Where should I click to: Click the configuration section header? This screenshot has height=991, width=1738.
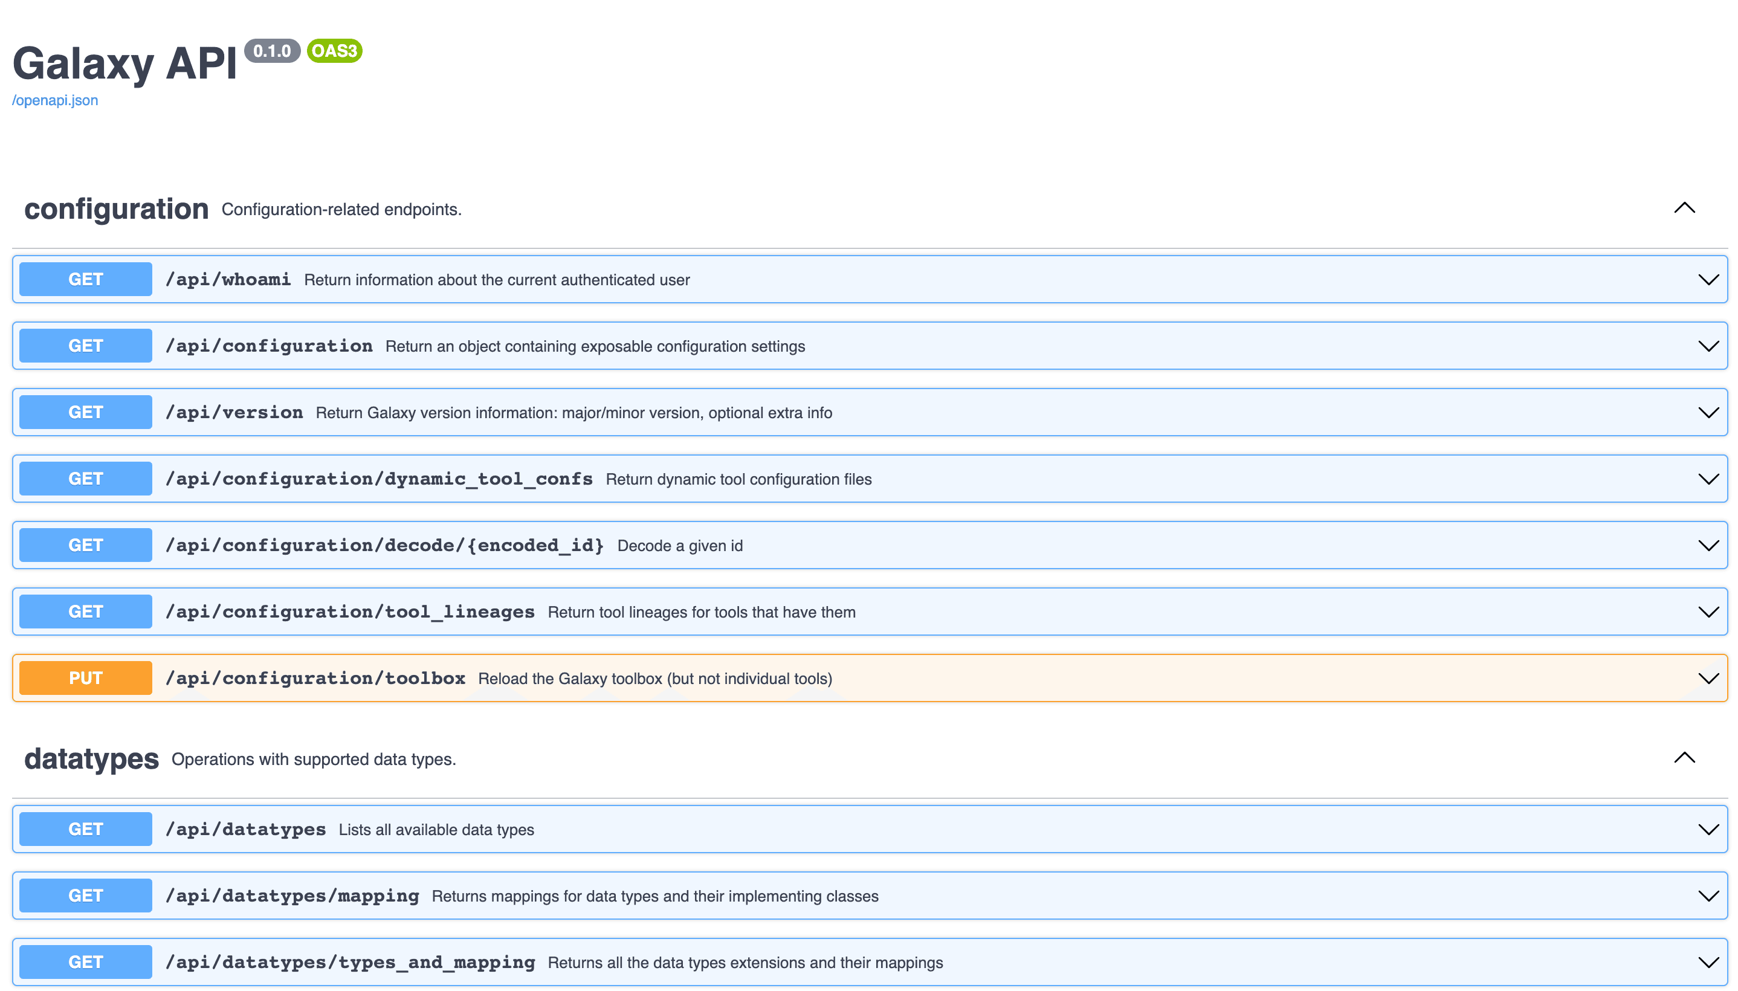pyautogui.click(x=115, y=209)
